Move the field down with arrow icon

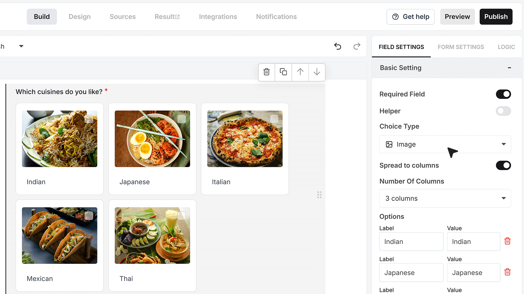317,72
